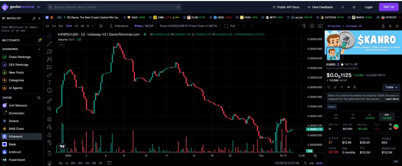Image resolution: width=402 pixels, height=166 pixels.
Task: Open the emoji sticker tool
Action: click(x=49, y=90)
